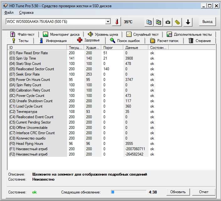This screenshot has height=201, width=221.
Task: Click the next-update progress bar
Action: [x=129, y=192]
